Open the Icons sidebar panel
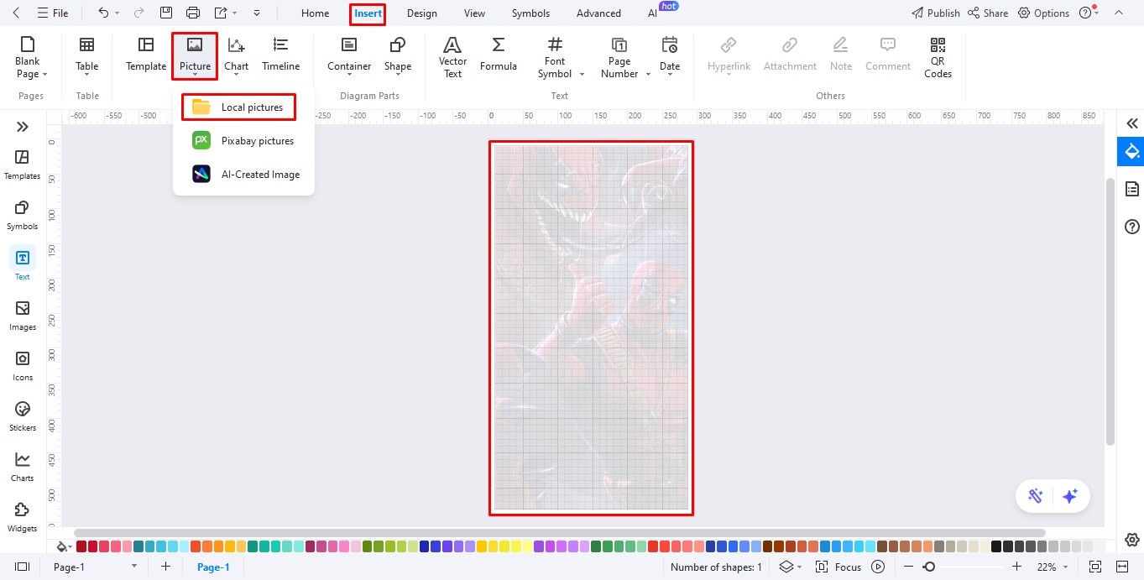Viewport: 1144px width, 580px height. (22, 366)
